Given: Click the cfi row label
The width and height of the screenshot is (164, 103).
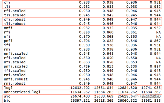Looking at the screenshot, I should (x=7, y=2).
